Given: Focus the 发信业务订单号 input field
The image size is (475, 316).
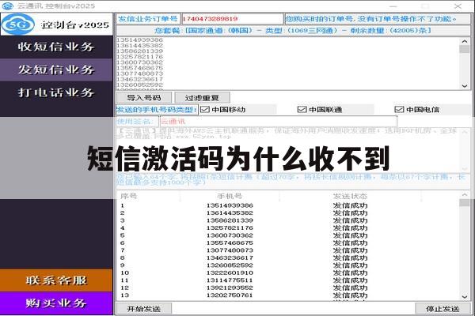Looking at the screenshot, I should point(232,19).
